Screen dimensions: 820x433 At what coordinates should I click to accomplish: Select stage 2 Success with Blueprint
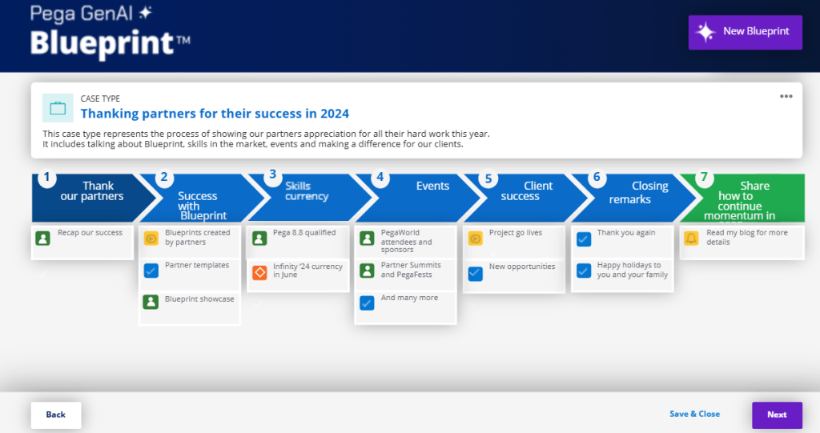tap(203, 198)
